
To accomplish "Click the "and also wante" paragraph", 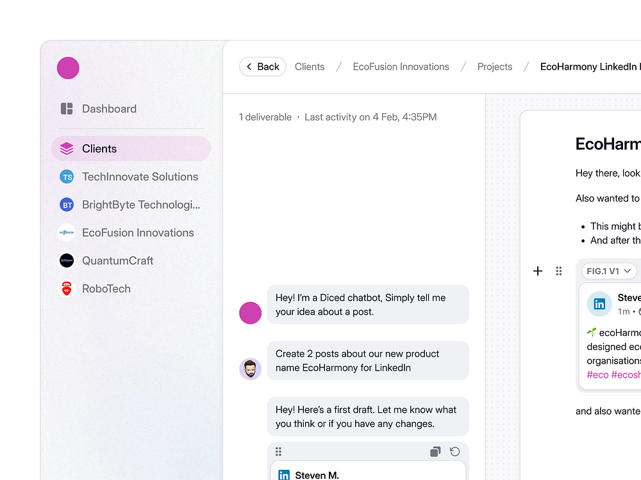I will [x=608, y=411].
